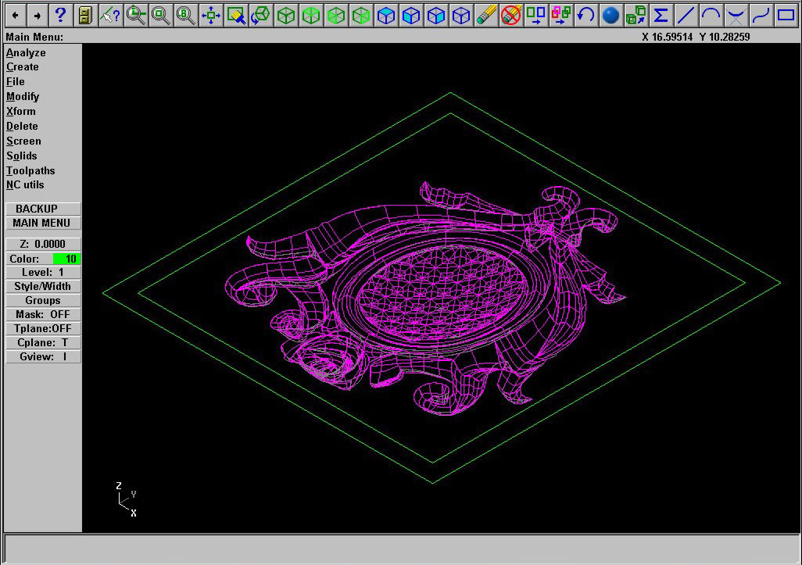Image resolution: width=802 pixels, height=565 pixels.
Task: Select the Create Rectangle tool icon
Action: pyautogui.click(x=786, y=15)
